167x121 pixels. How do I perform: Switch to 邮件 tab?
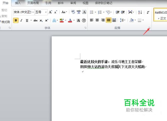61,3
